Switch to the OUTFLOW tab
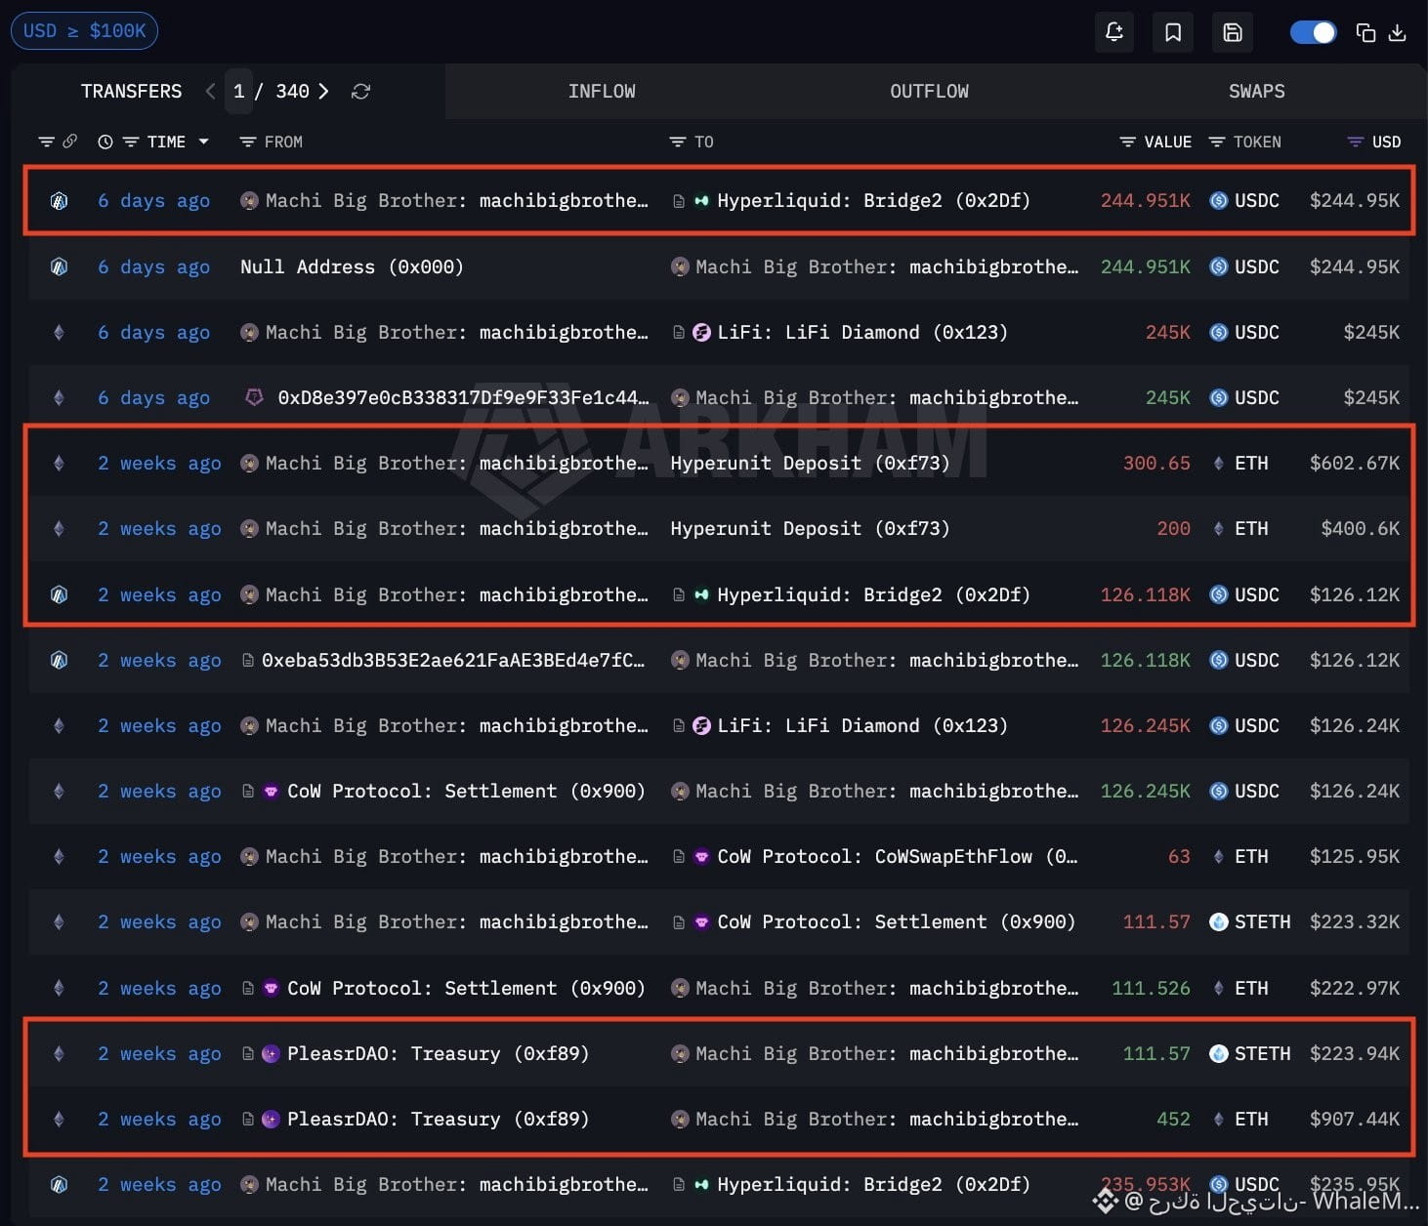This screenshot has width=1428, height=1226. (929, 91)
